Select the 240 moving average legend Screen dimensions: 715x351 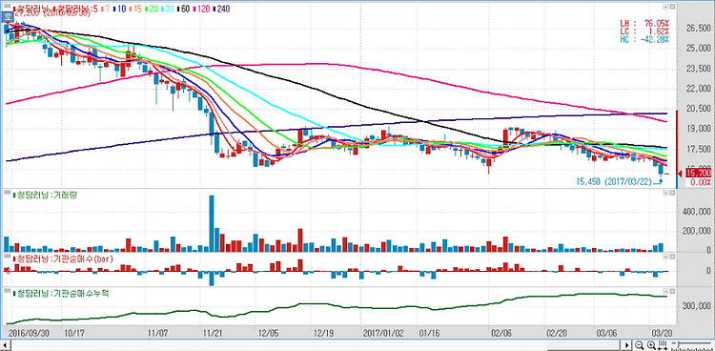(x=220, y=9)
